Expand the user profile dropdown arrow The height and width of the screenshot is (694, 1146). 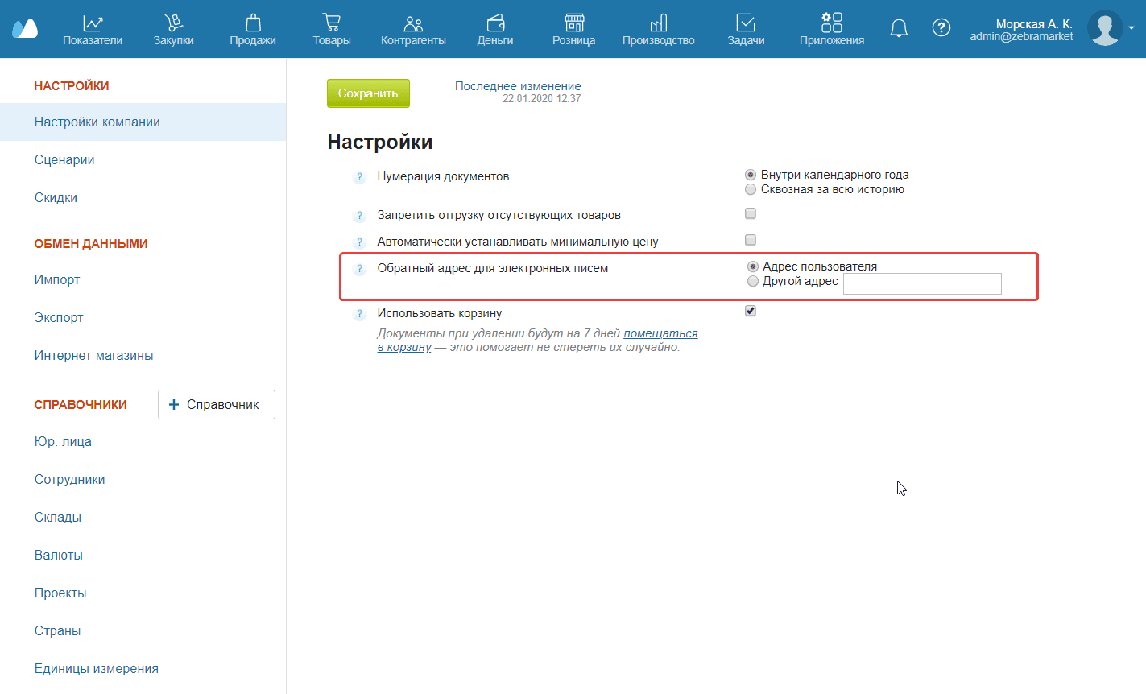click(x=1132, y=28)
